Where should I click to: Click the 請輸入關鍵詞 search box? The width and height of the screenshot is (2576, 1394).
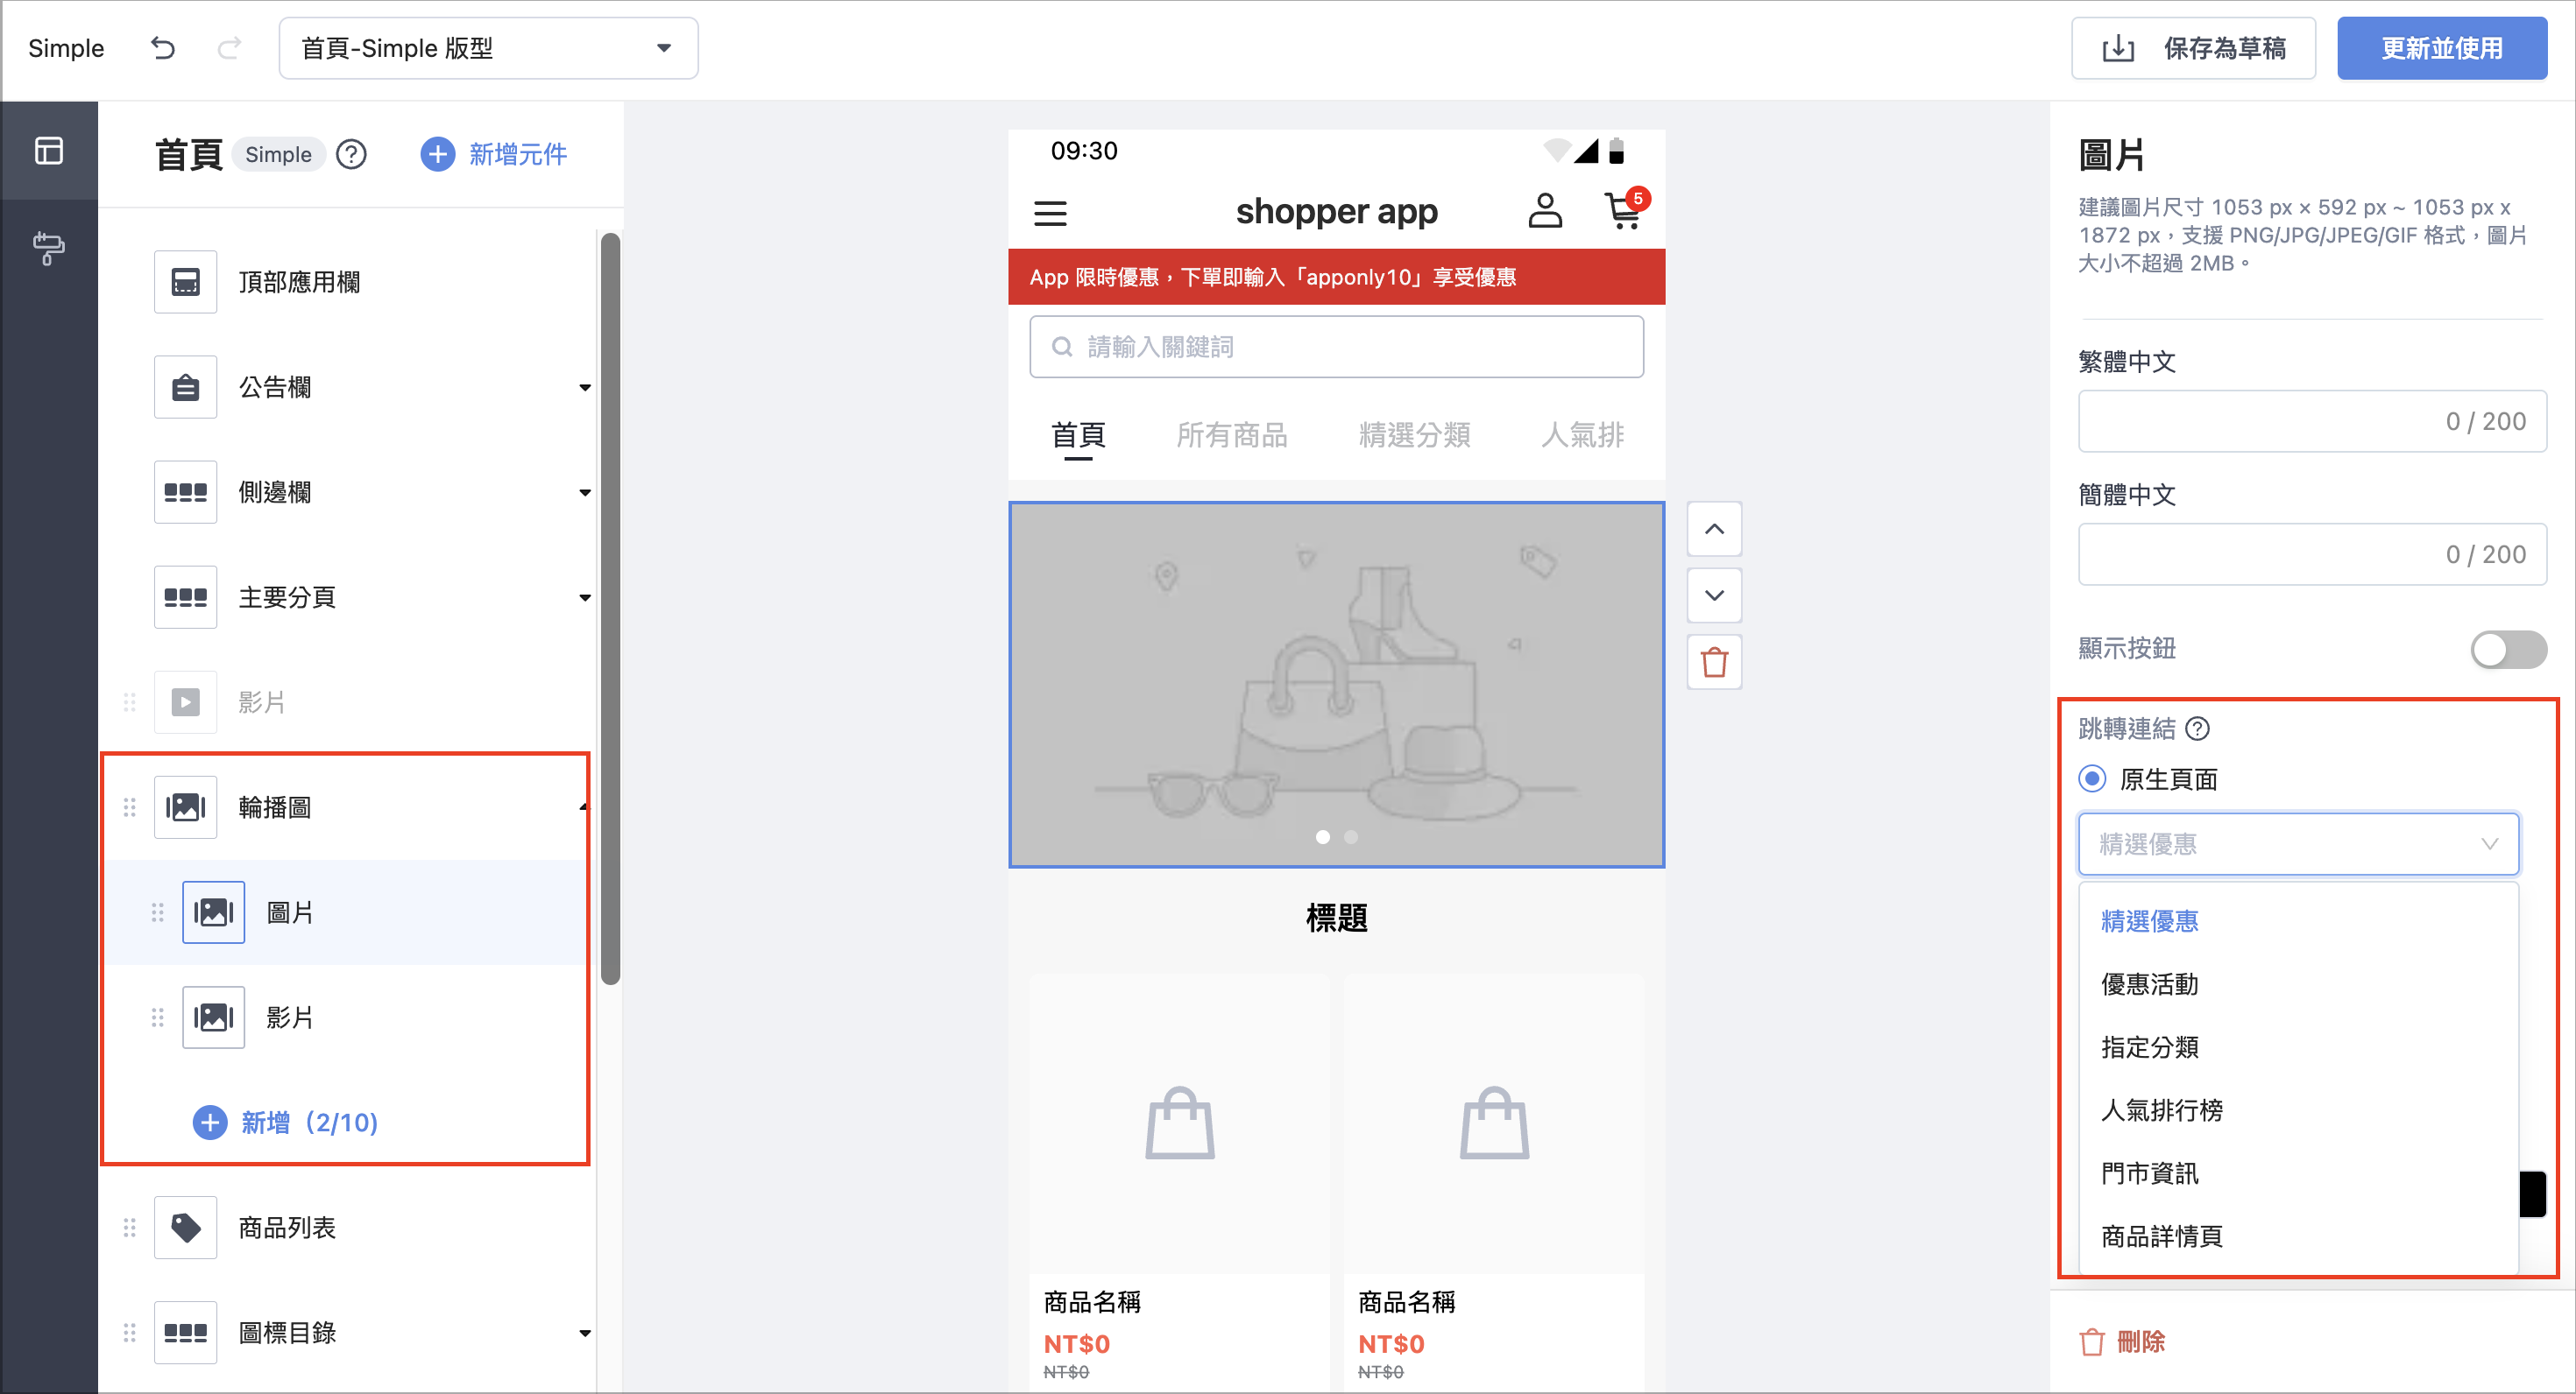coord(1337,347)
